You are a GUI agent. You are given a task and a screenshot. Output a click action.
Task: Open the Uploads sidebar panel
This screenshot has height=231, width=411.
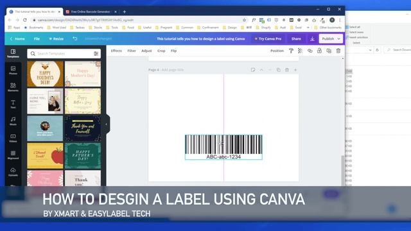tap(13, 172)
